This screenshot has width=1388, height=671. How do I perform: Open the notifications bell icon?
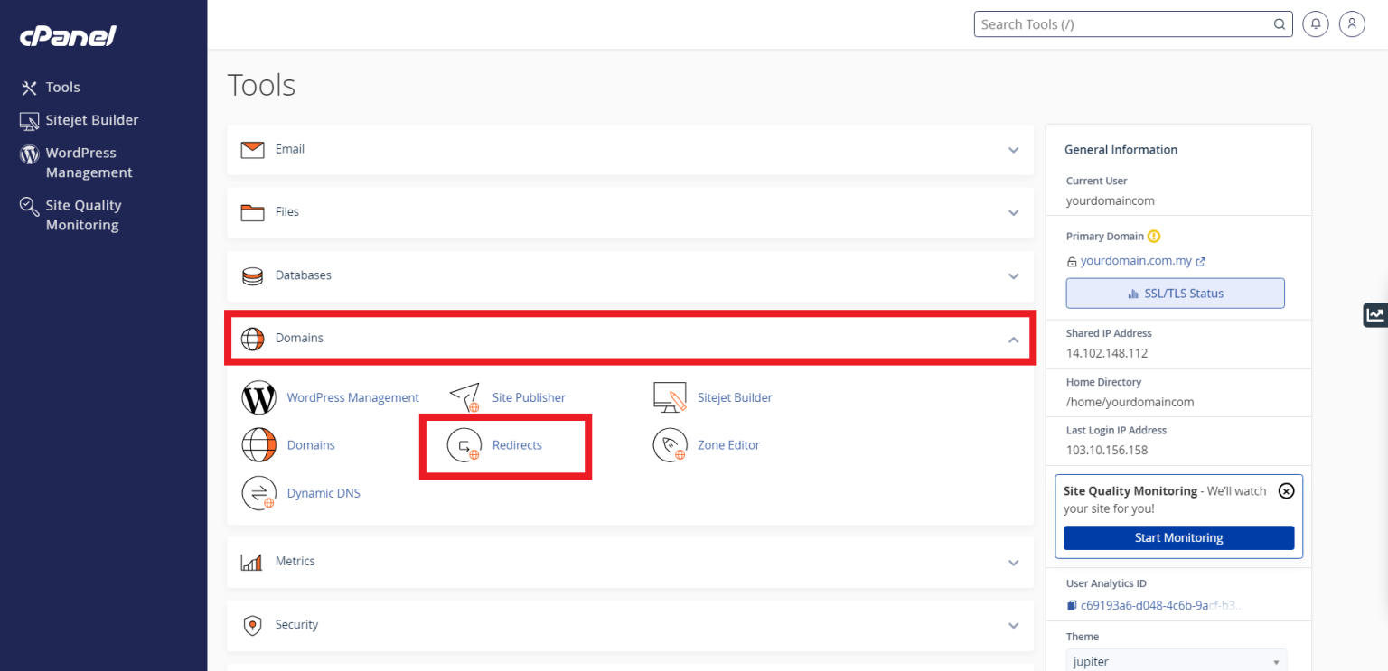point(1316,23)
